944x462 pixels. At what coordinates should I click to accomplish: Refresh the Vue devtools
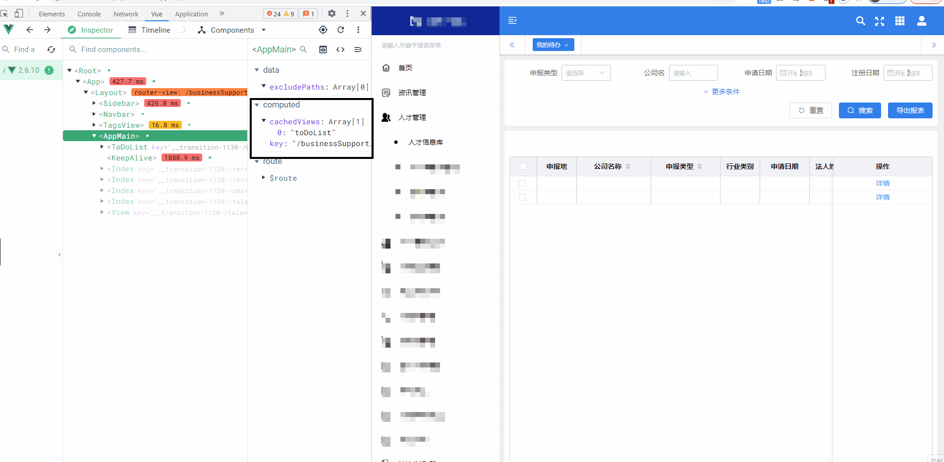coord(341,30)
